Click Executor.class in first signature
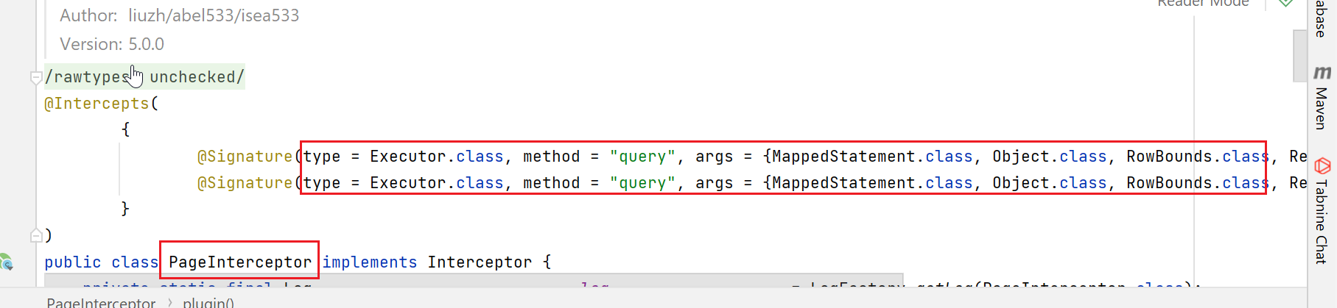 coord(437,157)
